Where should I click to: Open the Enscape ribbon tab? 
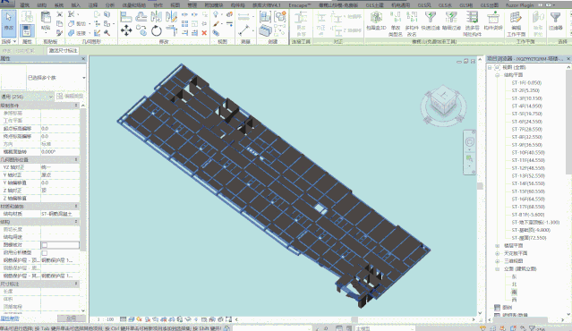click(x=300, y=5)
